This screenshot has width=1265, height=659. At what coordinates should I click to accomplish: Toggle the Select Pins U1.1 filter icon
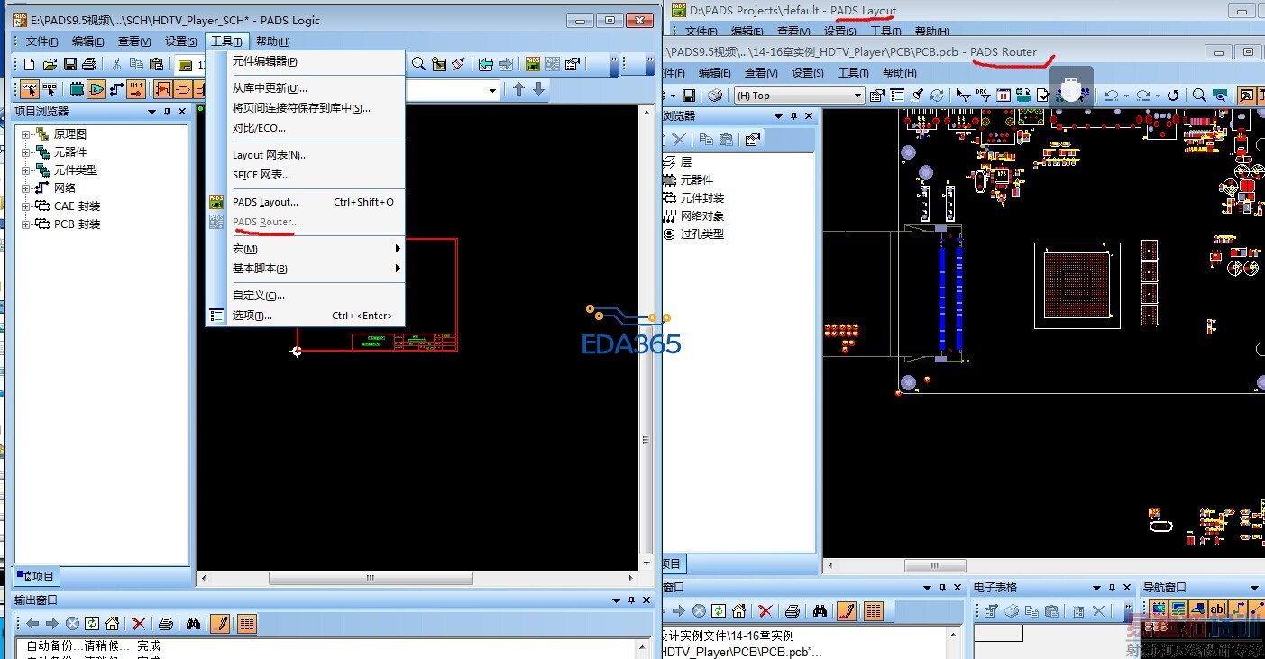(x=136, y=89)
